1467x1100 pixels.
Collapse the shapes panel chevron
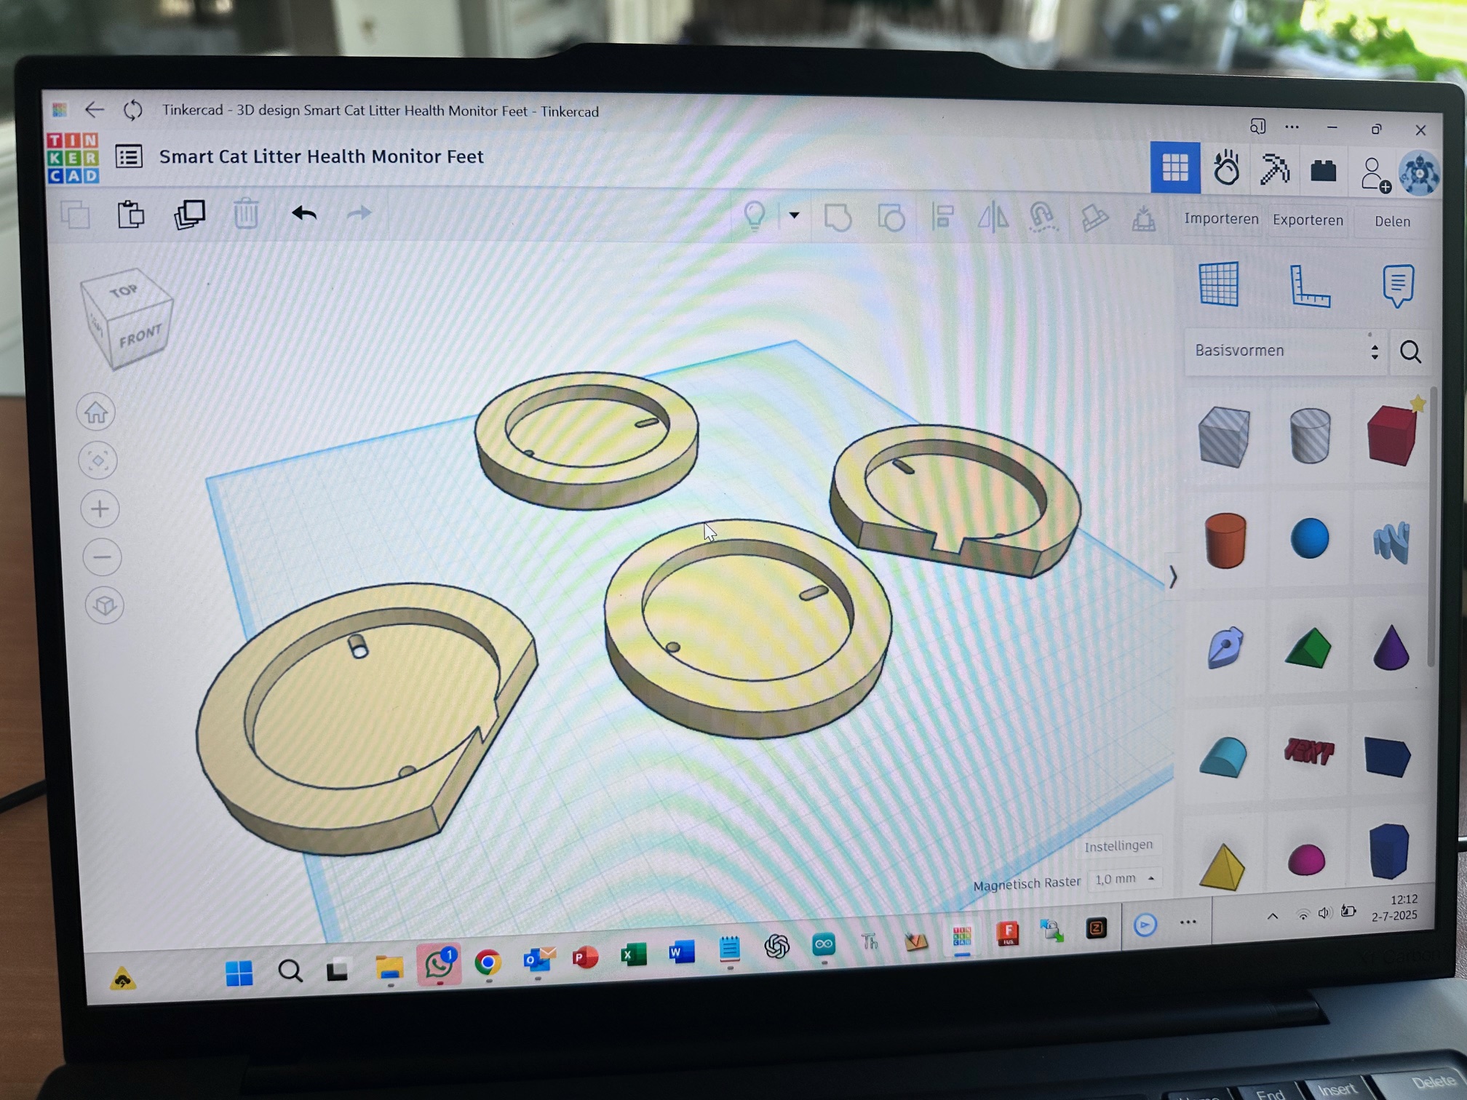point(1172,577)
